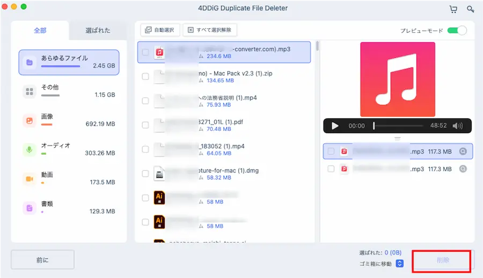Select the その他 category icon
This screenshot has width=483, height=278.
[30, 92]
